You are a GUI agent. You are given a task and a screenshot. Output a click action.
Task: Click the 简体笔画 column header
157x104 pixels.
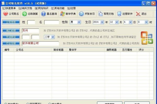(x=59, y=50)
